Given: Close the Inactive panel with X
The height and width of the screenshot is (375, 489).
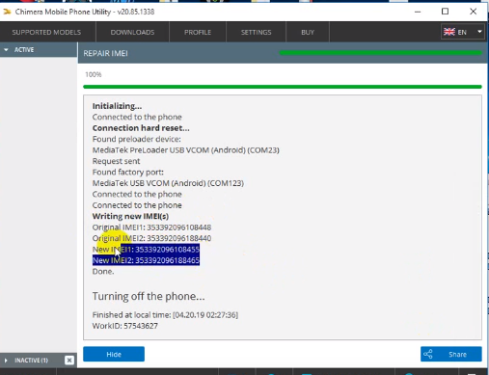Looking at the screenshot, I should 69,361.
